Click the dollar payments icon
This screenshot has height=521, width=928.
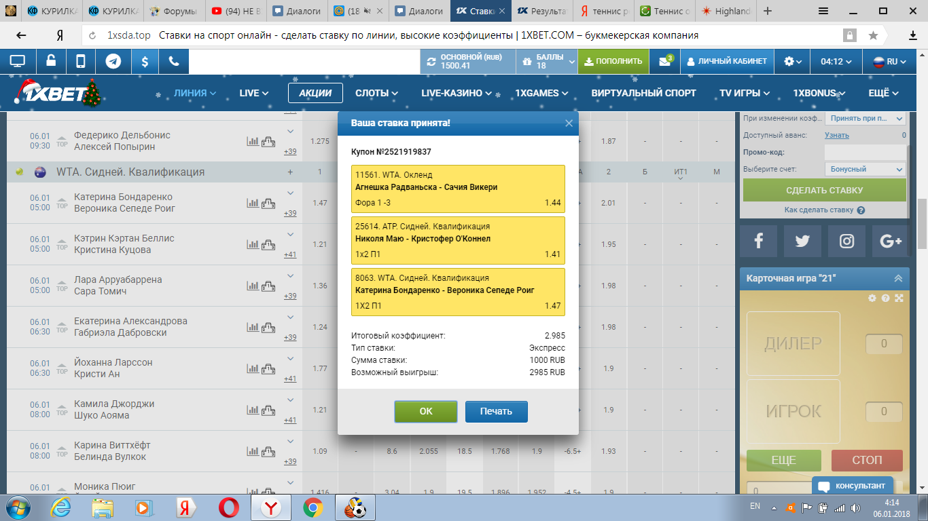point(145,61)
